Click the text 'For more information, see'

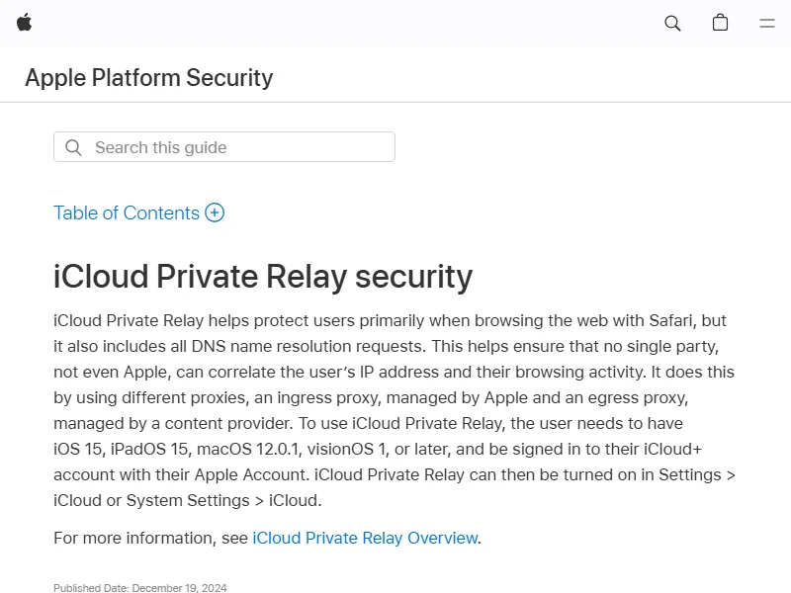point(151,538)
